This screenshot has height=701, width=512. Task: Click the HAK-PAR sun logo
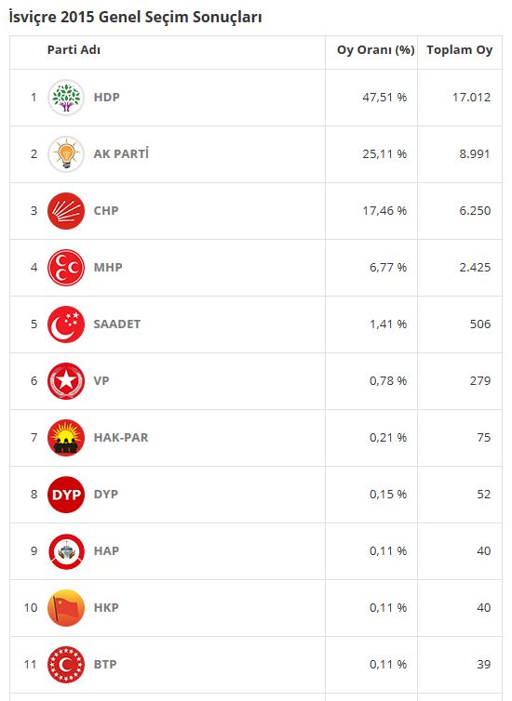[66, 438]
